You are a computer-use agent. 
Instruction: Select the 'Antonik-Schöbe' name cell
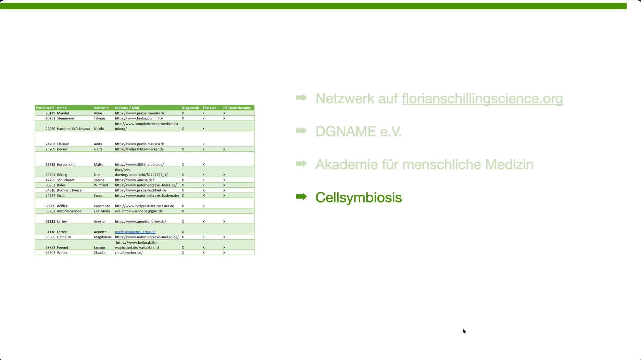tap(69, 211)
